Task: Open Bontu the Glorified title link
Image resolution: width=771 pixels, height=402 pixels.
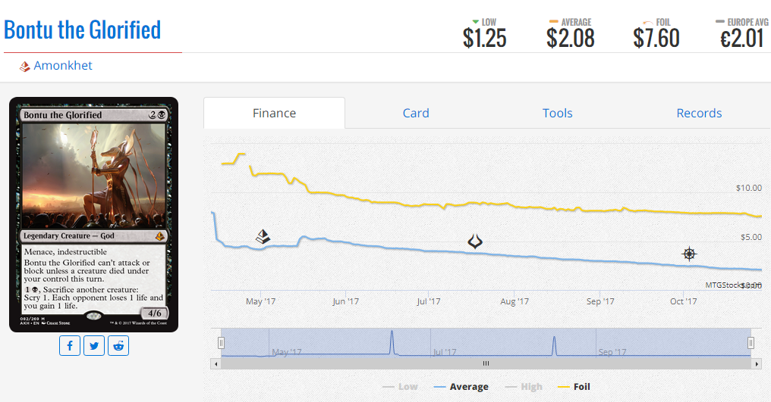Action: pos(82,30)
